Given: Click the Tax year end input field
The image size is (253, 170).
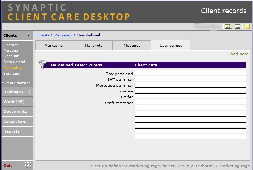Looking at the screenshot, I should [x=191, y=73].
